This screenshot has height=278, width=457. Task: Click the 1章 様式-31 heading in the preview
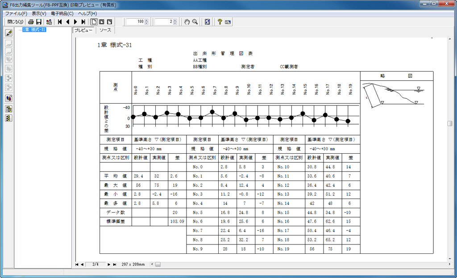(115, 45)
